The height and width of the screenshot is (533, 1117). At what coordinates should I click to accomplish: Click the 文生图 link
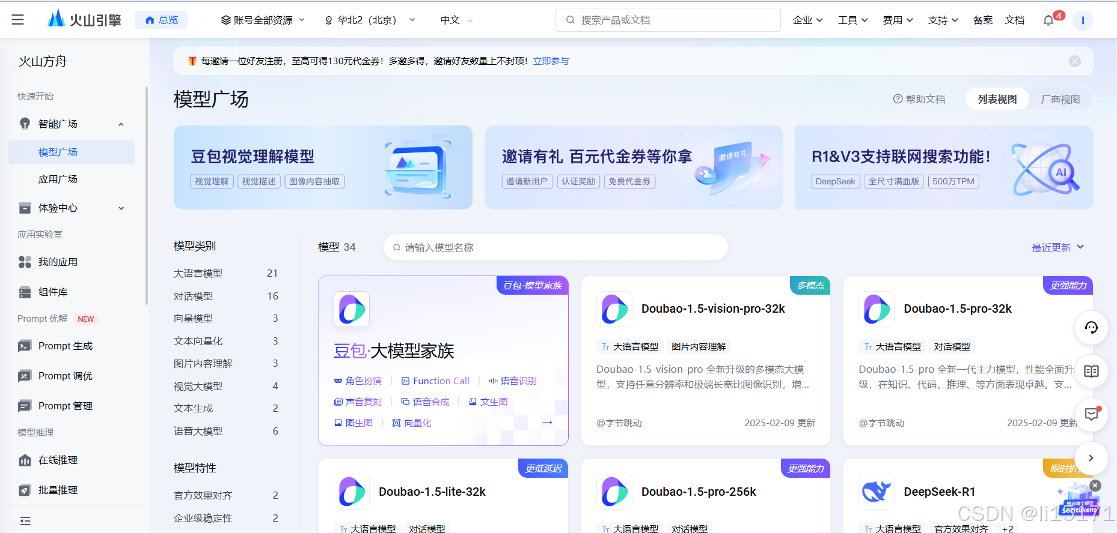pyautogui.click(x=488, y=402)
